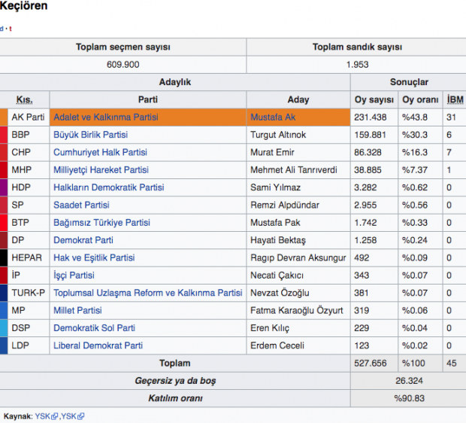Open the Hak ve Eşitlik Partisi link
The height and width of the screenshot is (423, 466).
(x=94, y=257)
